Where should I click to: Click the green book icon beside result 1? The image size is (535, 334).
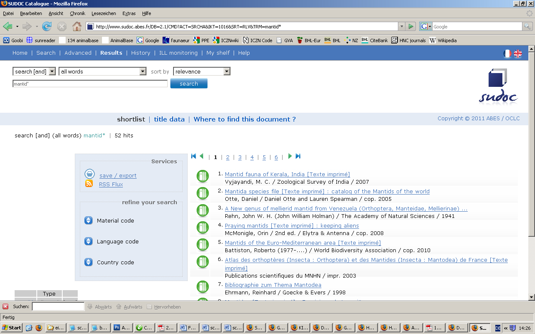coord(203,177)
